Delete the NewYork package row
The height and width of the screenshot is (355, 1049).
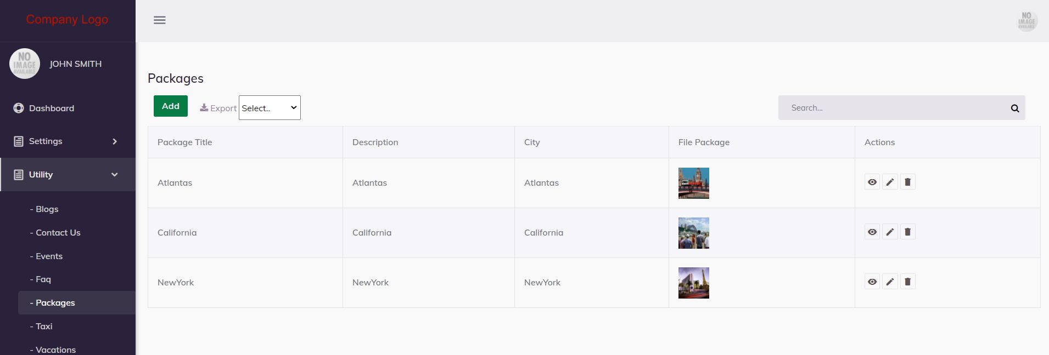coord(907,282)
